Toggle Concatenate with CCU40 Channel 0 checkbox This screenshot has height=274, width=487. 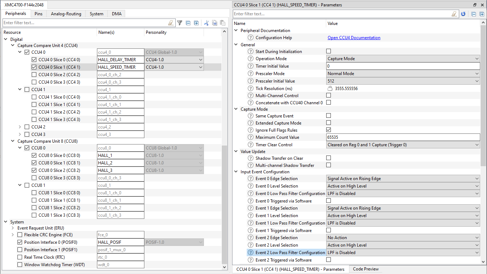(x=329, y=102)
